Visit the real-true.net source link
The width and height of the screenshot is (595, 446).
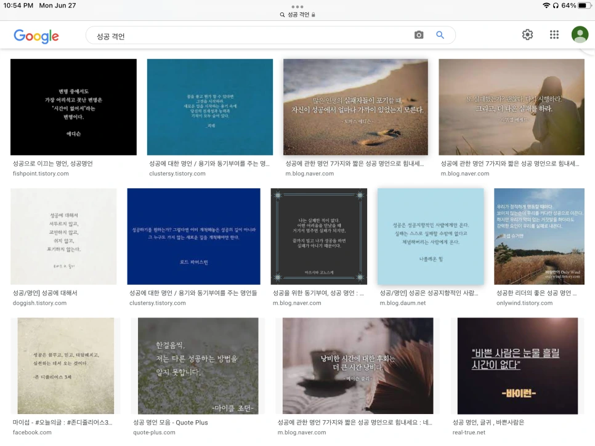coord(469,432)
